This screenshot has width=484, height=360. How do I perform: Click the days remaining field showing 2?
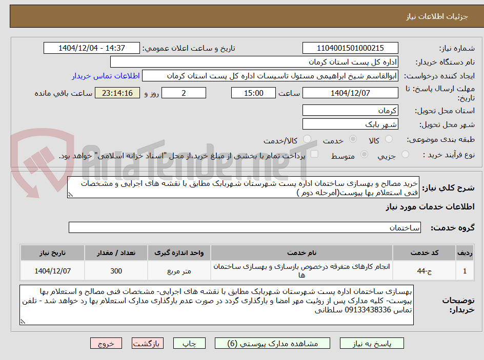point(184,93)
